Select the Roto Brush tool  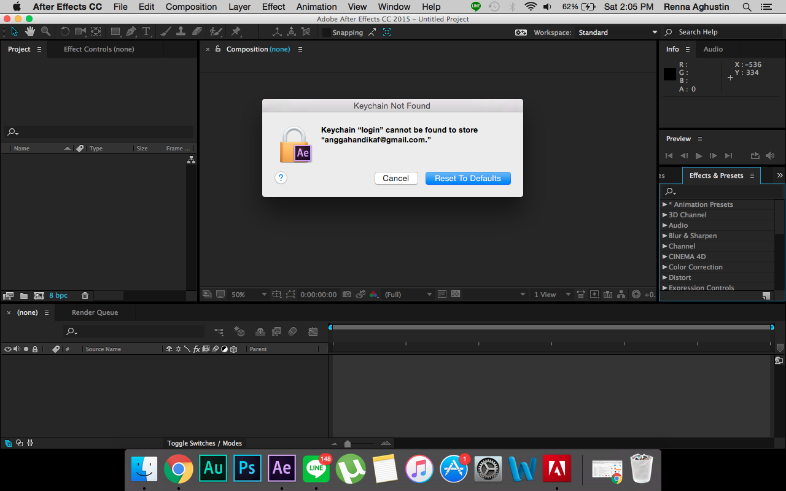[216, 31]
